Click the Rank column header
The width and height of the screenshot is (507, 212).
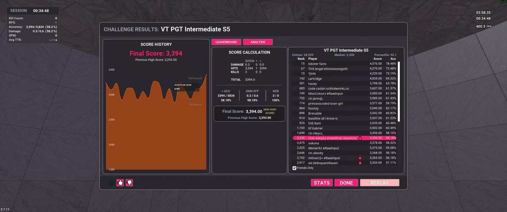tap(300, 59)
